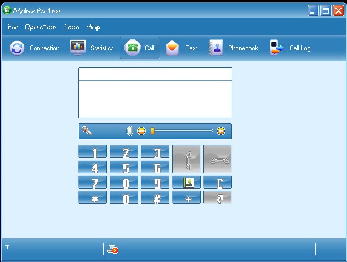Open contacts from keypad contact icon

click(186, 183)
